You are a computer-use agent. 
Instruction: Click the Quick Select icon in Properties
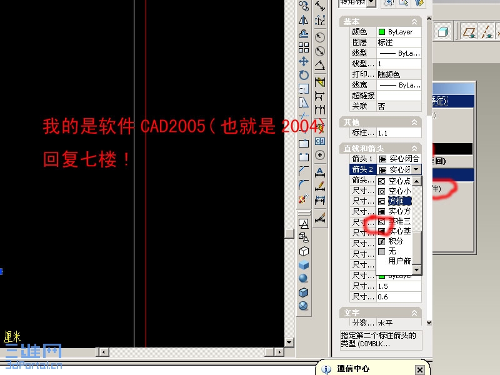pos(418,3)
